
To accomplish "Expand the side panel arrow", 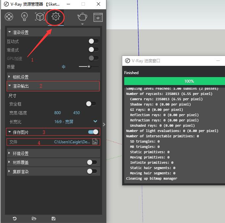I will (104, 124).
